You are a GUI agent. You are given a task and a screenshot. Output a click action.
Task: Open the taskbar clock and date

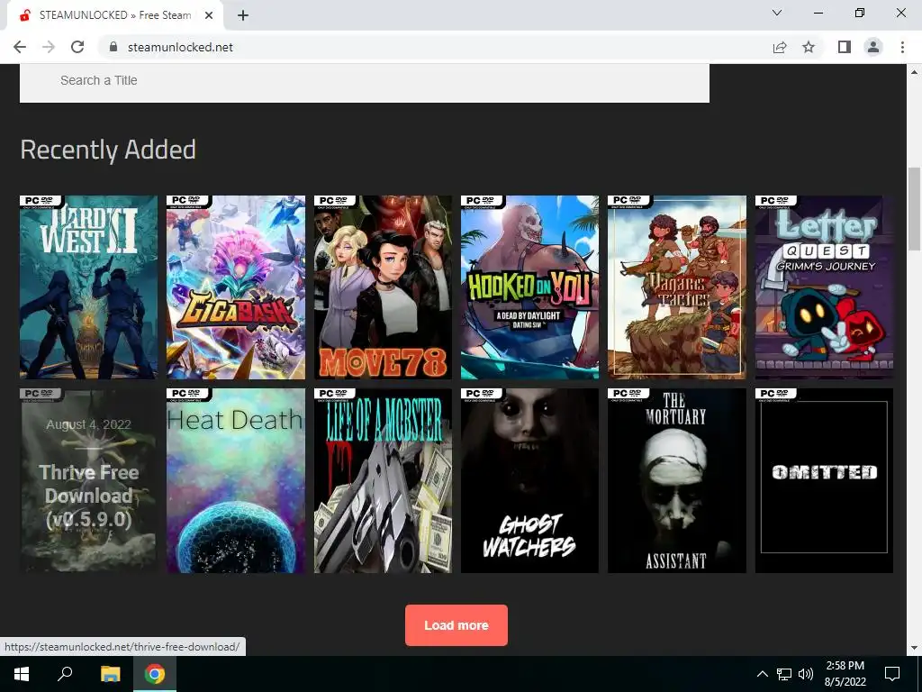click(x=845, y=674)
